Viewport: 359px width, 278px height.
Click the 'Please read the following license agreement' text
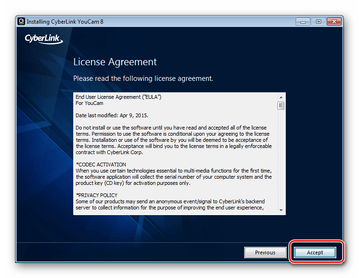click(x=143, y=78)
